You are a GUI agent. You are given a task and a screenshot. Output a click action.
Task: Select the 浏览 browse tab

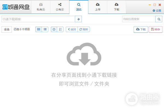79,7
